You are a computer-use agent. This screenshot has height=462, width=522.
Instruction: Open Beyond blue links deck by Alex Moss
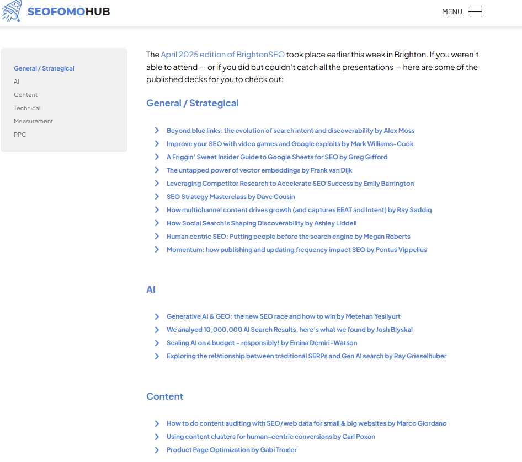[x=290, y=131]
